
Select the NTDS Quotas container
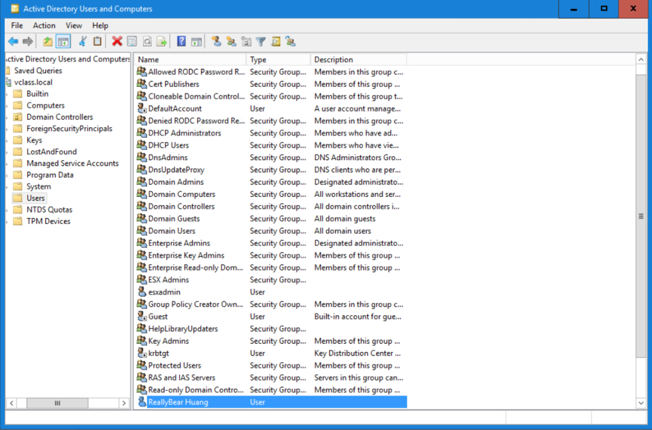click(x=50, y=210)
